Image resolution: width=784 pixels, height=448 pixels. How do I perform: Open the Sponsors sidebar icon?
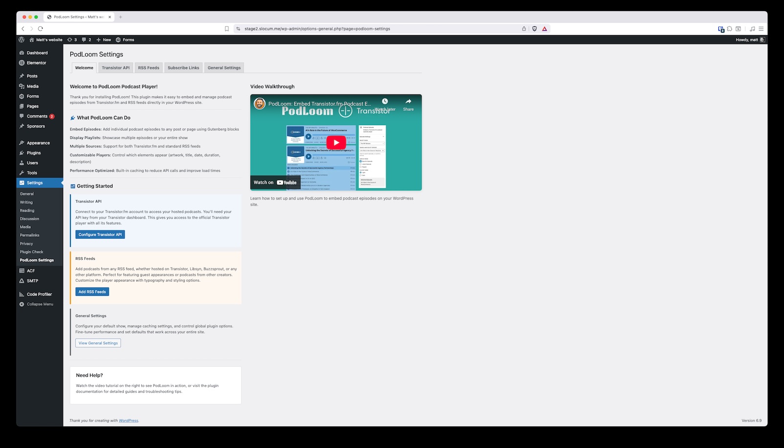coord(22,126)
